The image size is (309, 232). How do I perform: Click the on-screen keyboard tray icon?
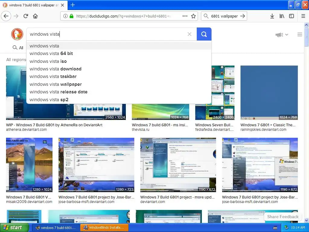pos(275,228)
